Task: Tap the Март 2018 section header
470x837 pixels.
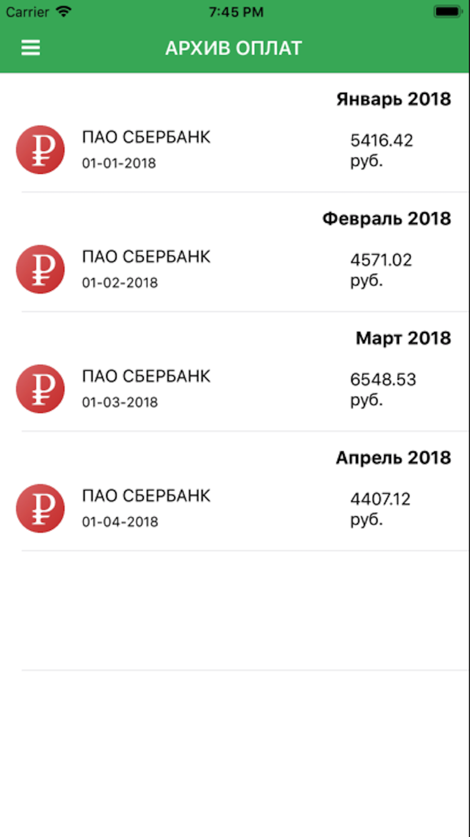Action: click(403, 338)
